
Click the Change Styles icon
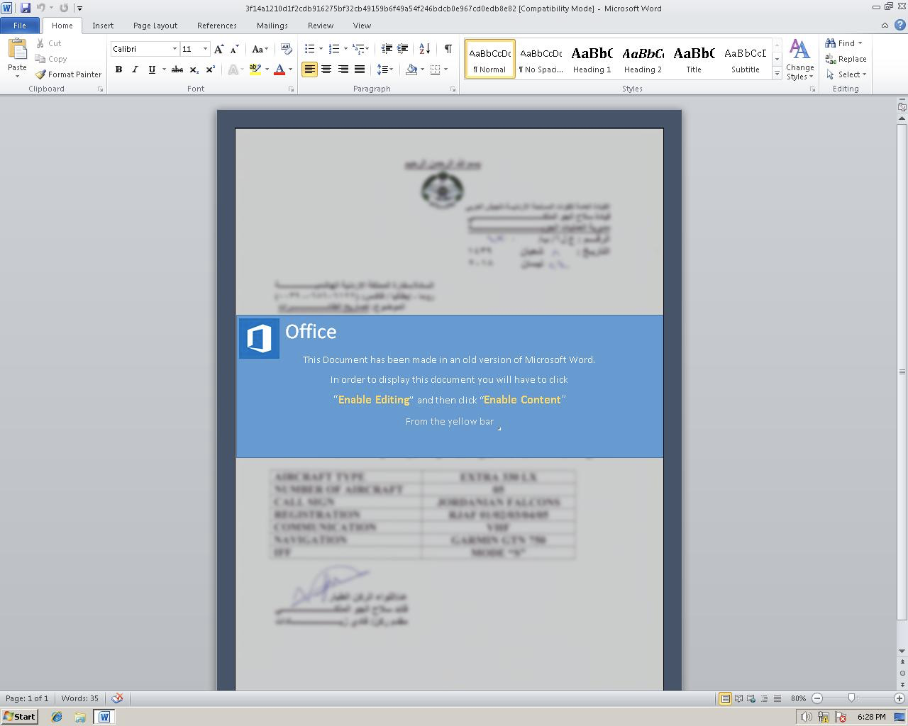tap(799, 60)
